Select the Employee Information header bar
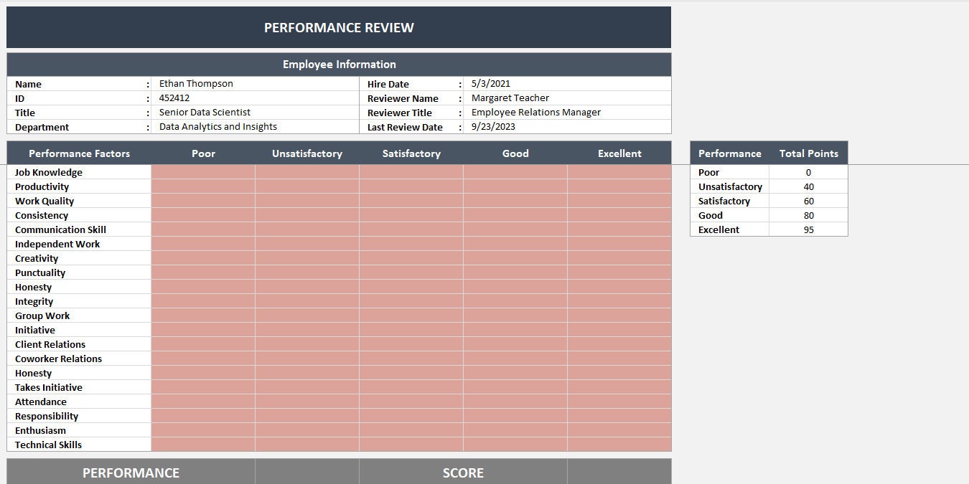 pyautogui.click(x=339, y=64)
